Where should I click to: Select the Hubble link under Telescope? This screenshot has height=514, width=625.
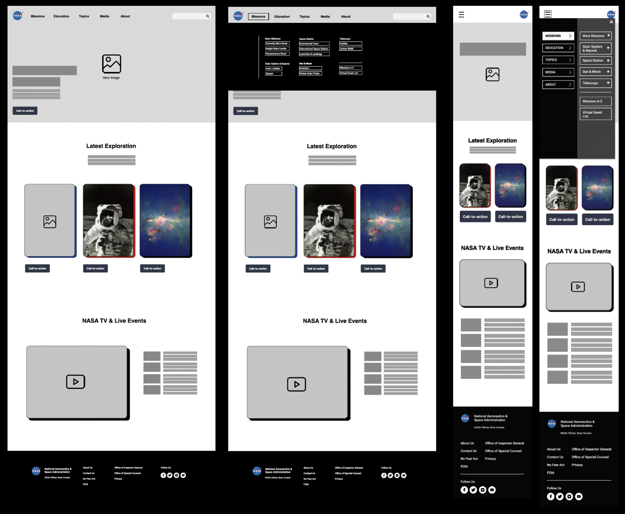pyautogui.click(x=350, y=43)
